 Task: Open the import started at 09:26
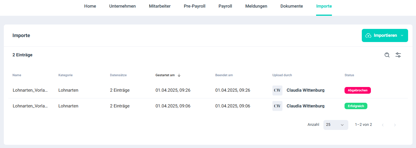tap(30, 90)
